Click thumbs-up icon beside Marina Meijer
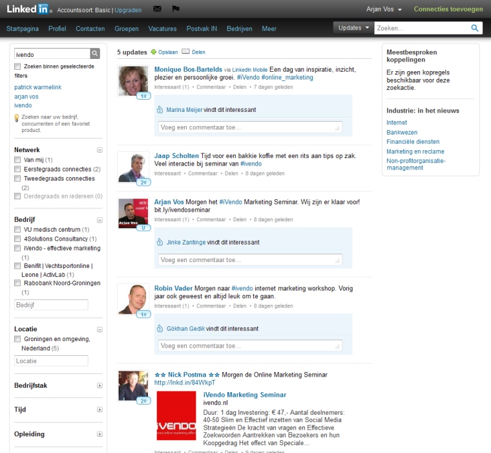This screenshot has width=491, height=453. pos(160,109)
